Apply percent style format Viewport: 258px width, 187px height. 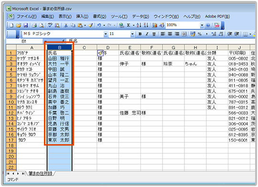200,34
